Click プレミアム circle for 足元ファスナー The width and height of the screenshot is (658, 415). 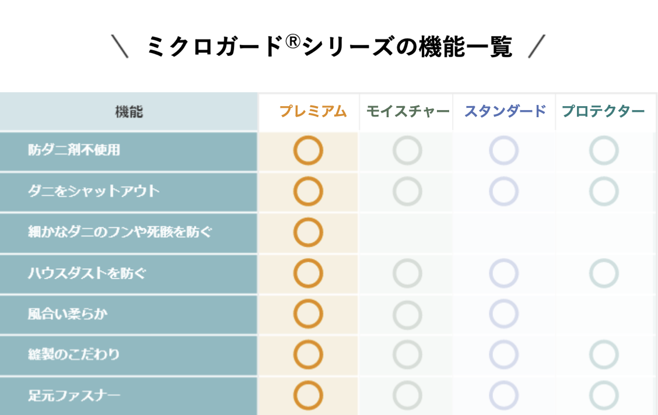308,395
